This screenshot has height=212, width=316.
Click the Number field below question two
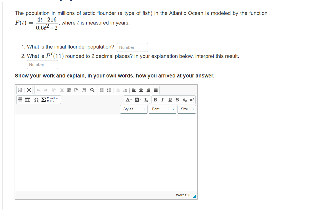(42, 65)
